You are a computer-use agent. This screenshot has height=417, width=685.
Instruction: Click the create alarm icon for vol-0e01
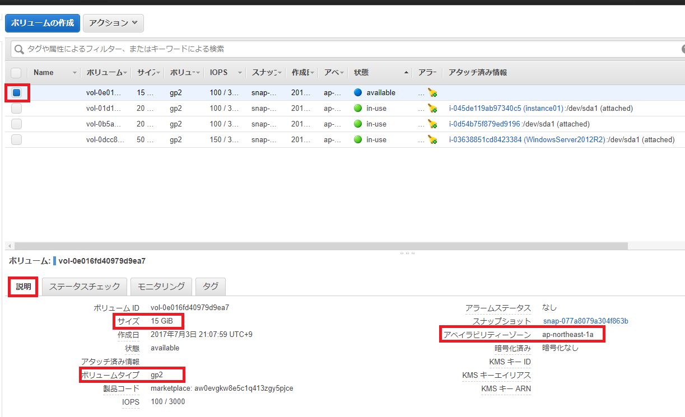pos(432,93)
